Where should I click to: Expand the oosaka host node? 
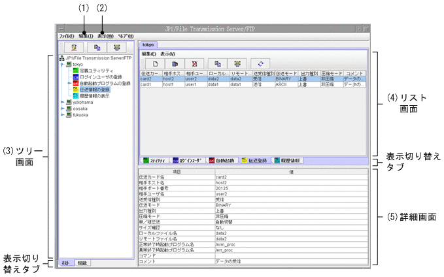pyautogui.click(x=61, y=109)
